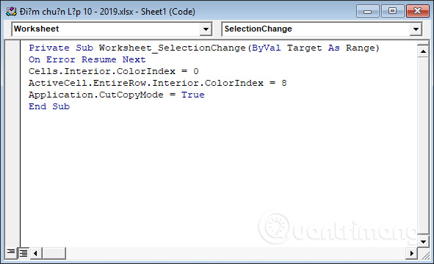The width and height of the screenshot is (434, 264).
Task: Click the VBA code window icon in title bar
Action: click(11, 12)
